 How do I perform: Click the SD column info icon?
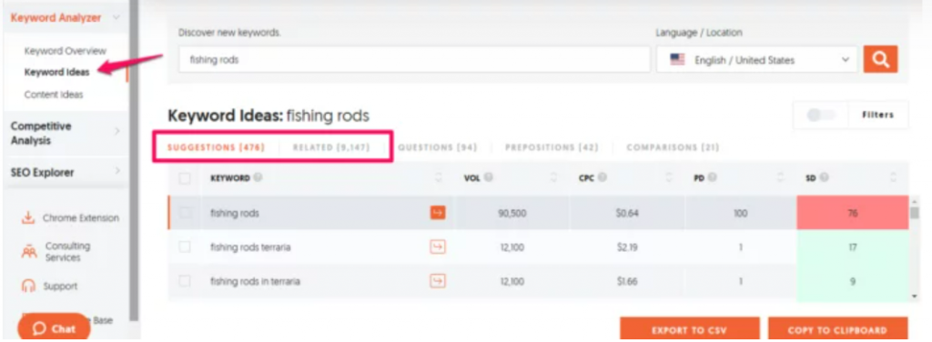click(x=825, y=177)
